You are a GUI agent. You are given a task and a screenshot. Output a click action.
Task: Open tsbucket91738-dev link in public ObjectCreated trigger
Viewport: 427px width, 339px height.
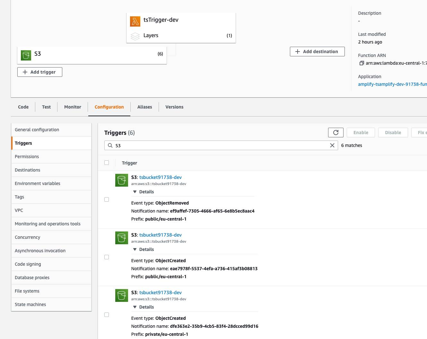[161, 235]
